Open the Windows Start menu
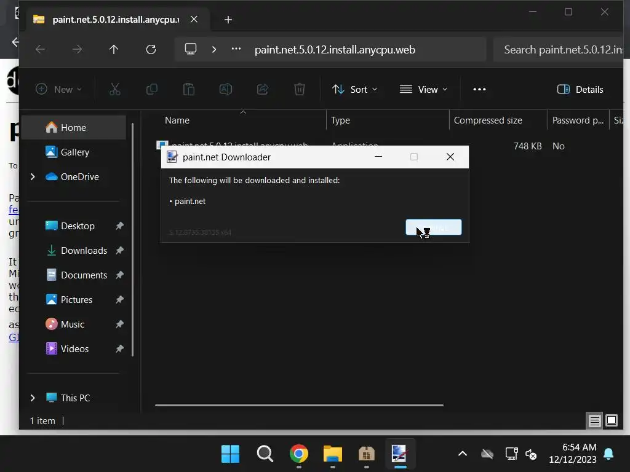The image size is (630, 472). coord(230,454)
